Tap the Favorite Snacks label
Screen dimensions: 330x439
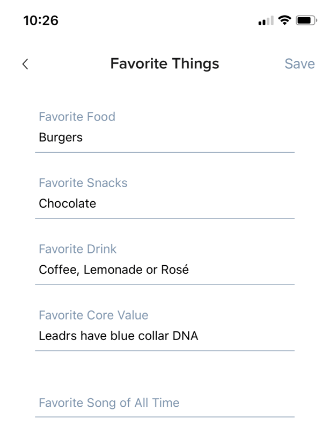point(83,183)
